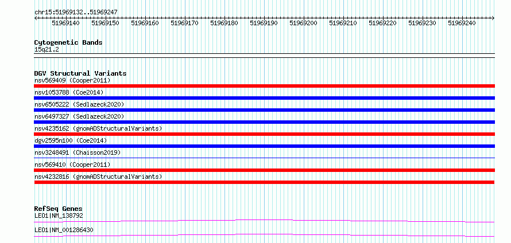The height and width of the screenshot is (243, 511).
Task: Click the magenta line for LEO1|NM_138792
Action: (264, 221)
